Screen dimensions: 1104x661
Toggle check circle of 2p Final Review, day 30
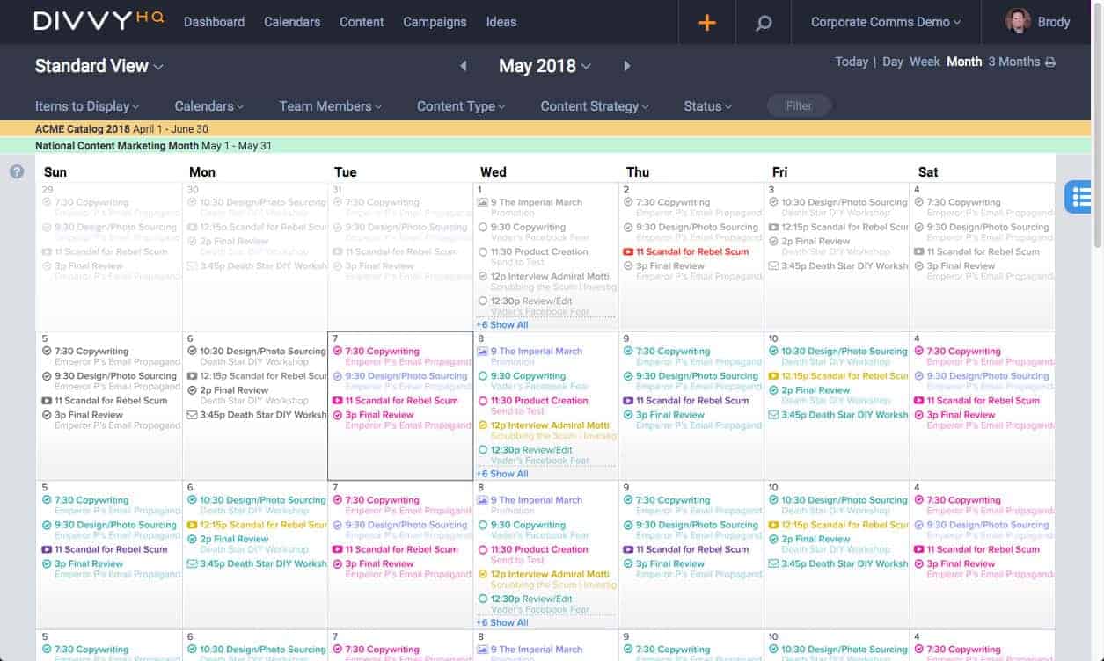point(192,241)
